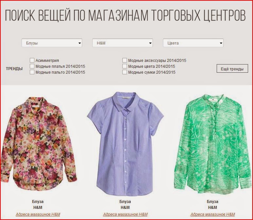
Task: Tick the Модные пальто 2014/2015 checkbox
Action: pyautogui.click(x=32, y=72)
